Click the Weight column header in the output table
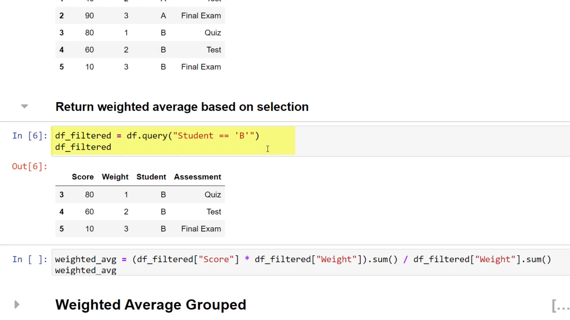 pos(115,177)
